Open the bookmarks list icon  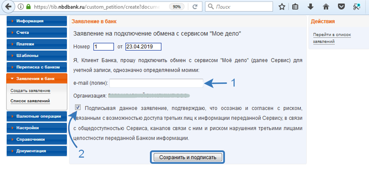[x=295, y=7]
